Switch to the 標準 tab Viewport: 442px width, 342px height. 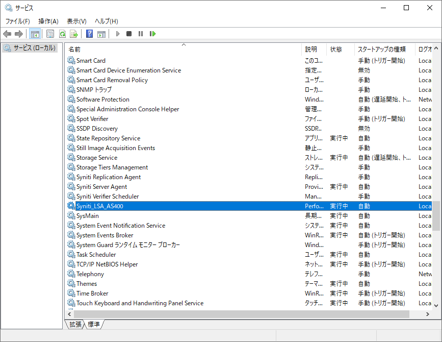point(94,325)
